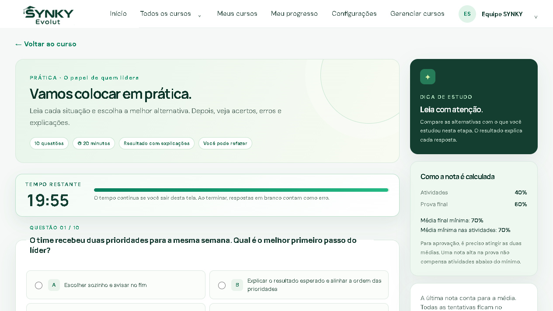The height and width of the screenshot is (311, 553).
Task: Click the Prova final 60% value
Action: (x=521, y=204)
